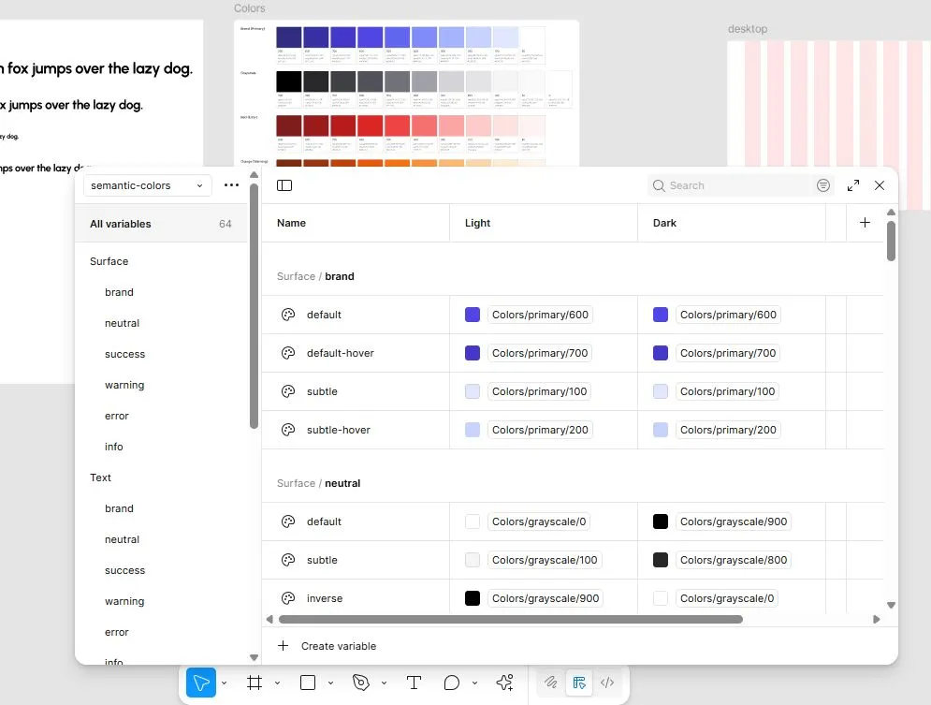
Task: Toggle the search filter options
Action: pyautogui.click(x=822, y=185)
